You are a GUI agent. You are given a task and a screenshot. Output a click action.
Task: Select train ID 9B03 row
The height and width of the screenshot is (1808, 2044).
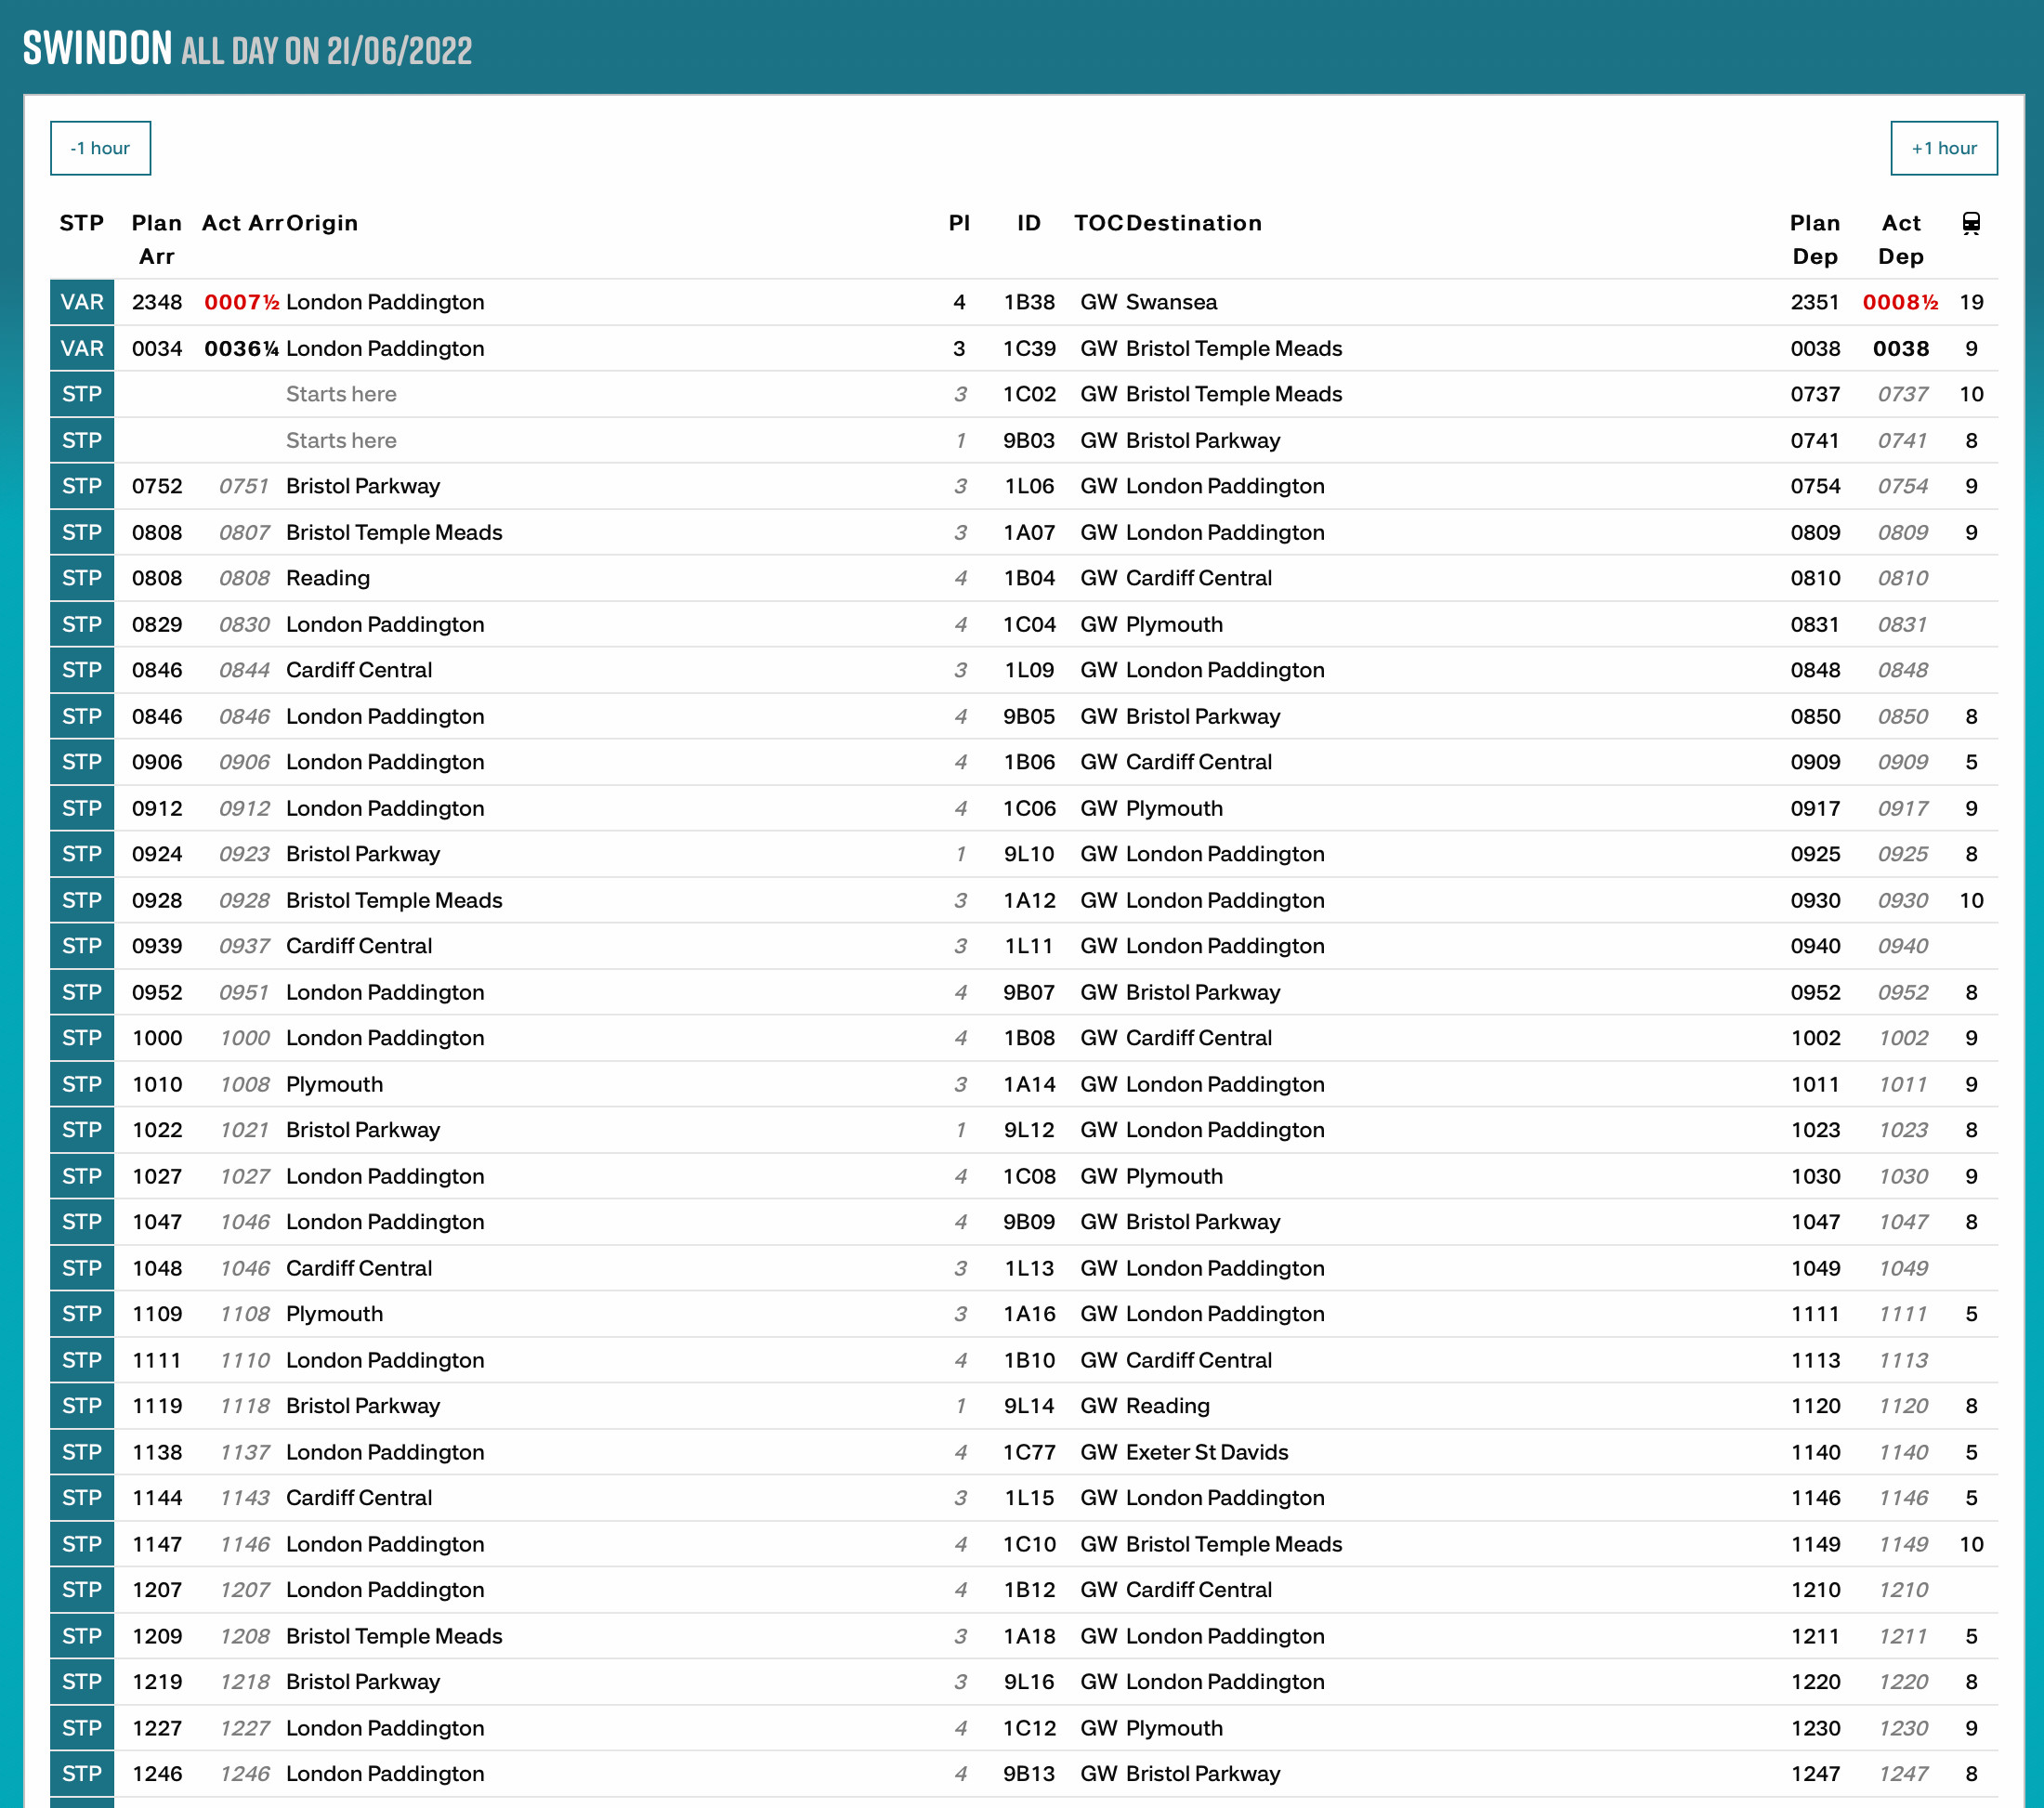[x=1029, y=440]
